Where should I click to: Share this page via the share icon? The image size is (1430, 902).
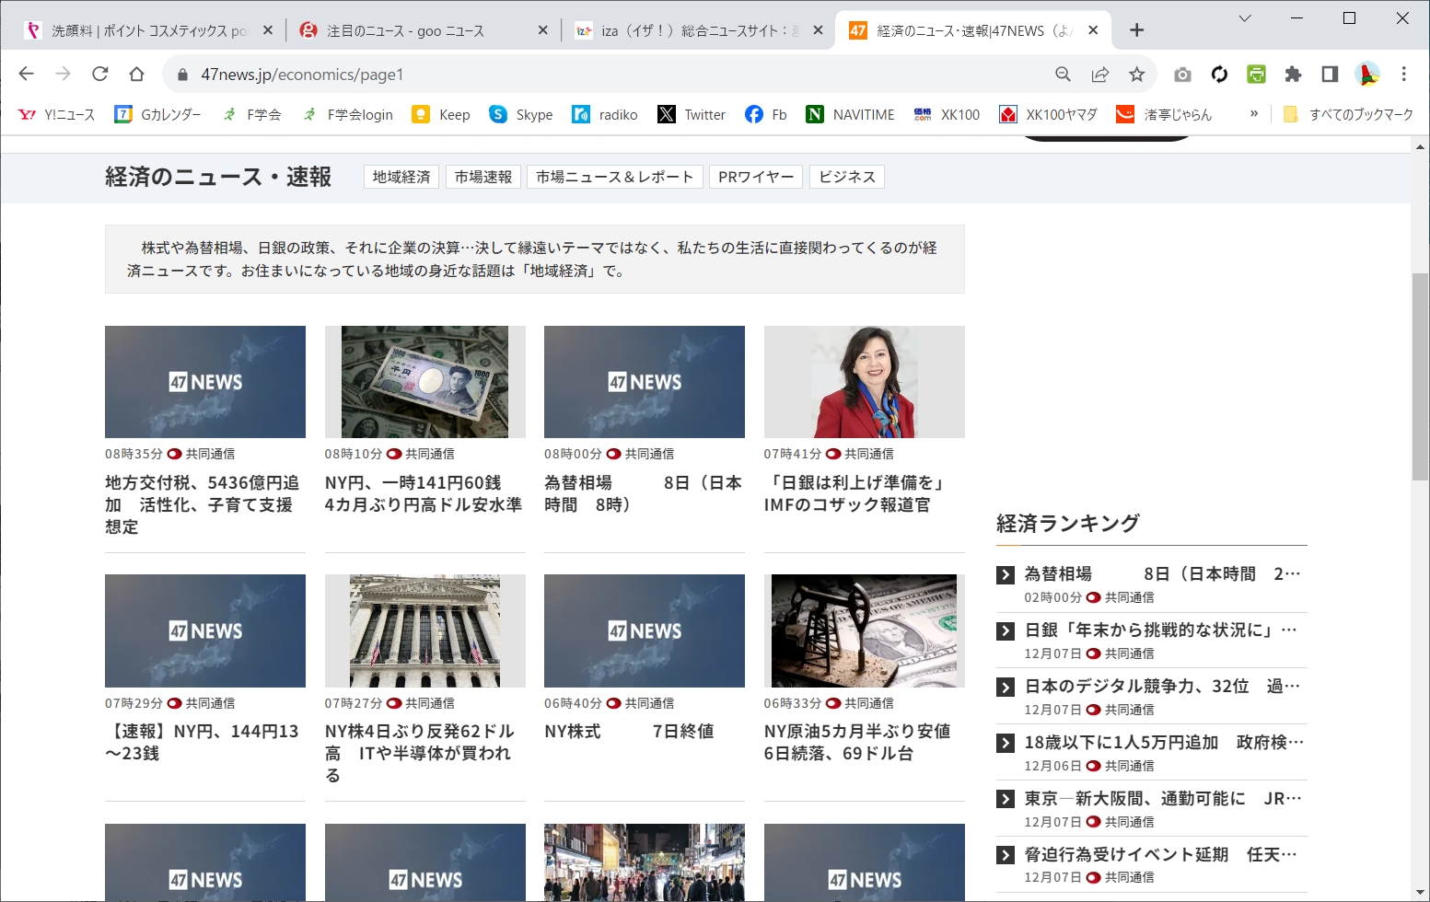[x=1100, y=75]
